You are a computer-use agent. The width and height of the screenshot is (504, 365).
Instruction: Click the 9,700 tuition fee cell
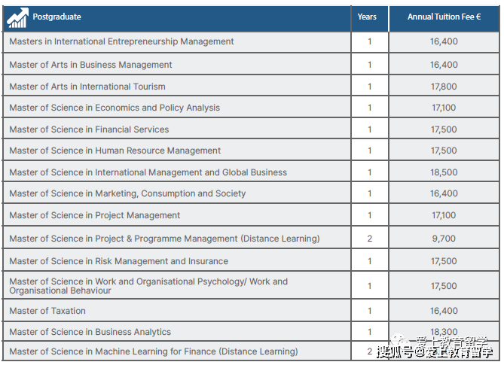(444, 239)
